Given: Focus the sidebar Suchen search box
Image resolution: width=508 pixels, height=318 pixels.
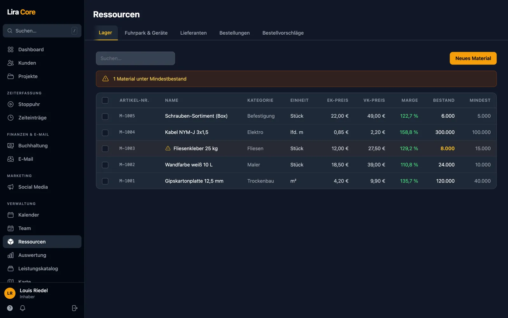Looking at the screenshot, I should tap(42, 31).
